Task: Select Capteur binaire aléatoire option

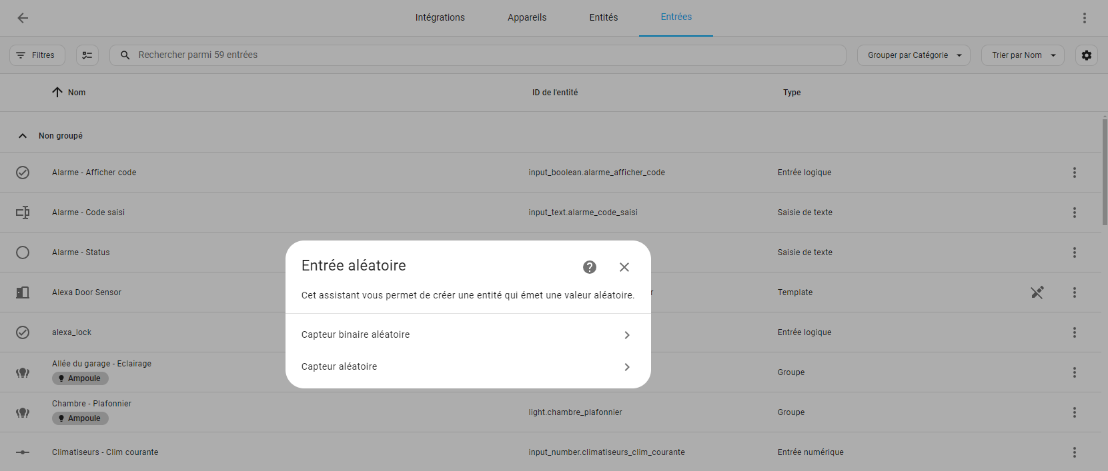Action: point(468,334)
